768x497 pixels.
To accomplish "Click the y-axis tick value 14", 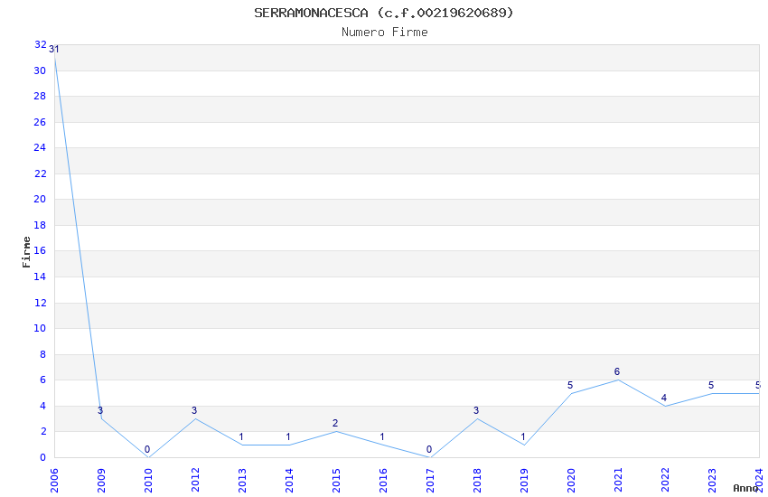I will tap(40, 277).
